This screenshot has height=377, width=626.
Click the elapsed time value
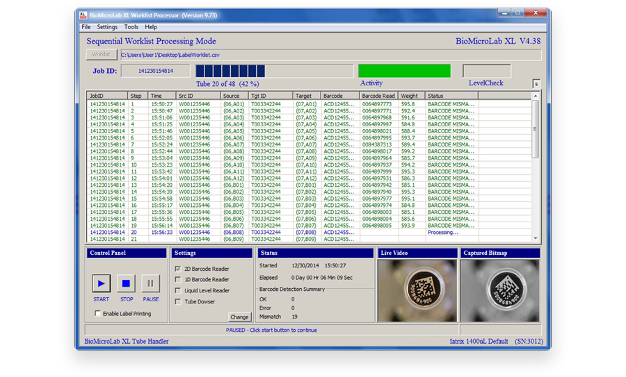(322, 278)
